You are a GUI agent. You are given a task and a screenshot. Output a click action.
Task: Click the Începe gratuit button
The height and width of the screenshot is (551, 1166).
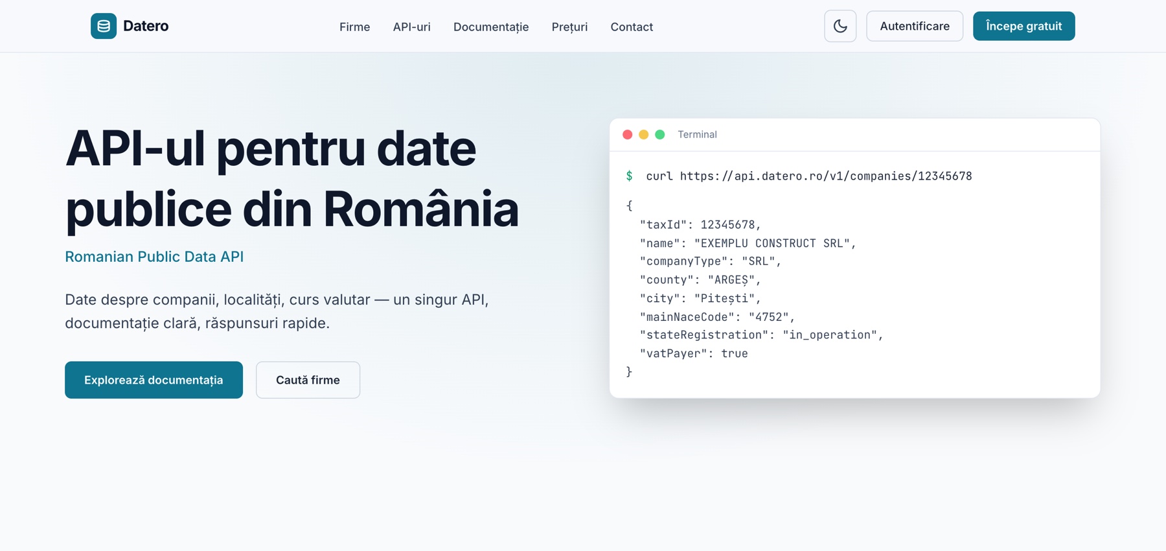1023,26
